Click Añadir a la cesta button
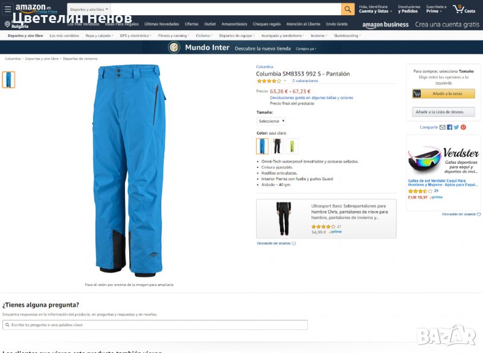Viewport: 483px width, 353px height. click(x=444, y=94)
